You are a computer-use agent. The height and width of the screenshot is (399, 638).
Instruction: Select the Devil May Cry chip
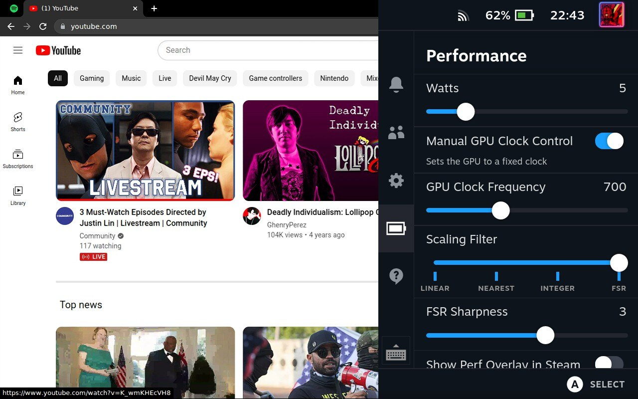(210, 78)
